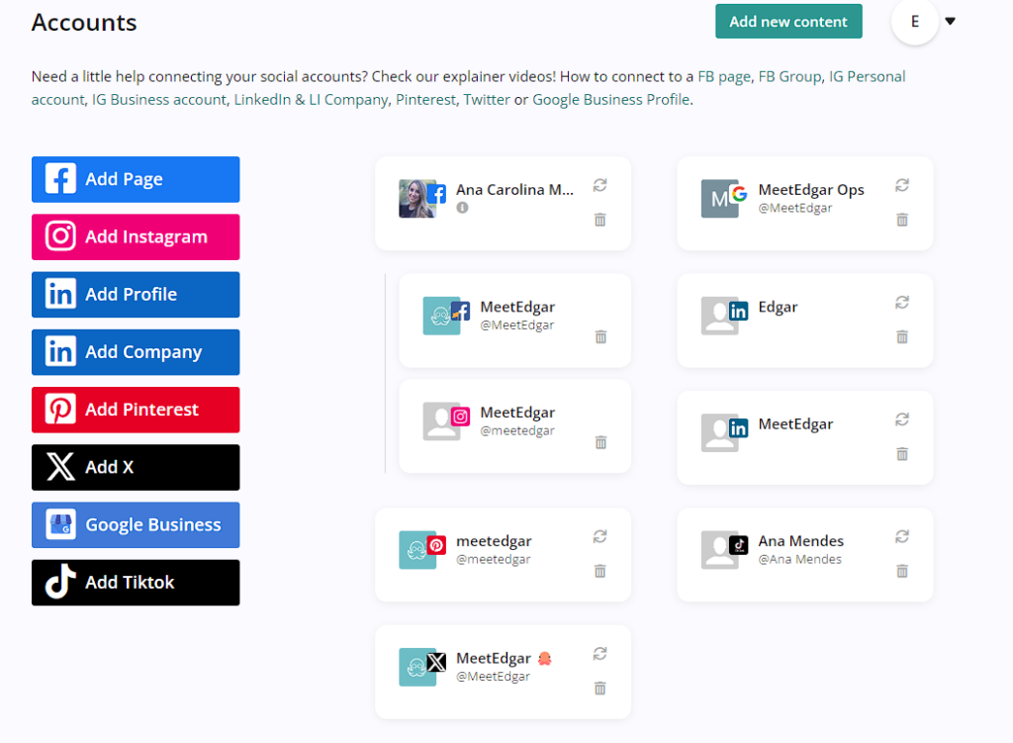This screenshot has height=743, width=1013.
Task: Refresh the Ana Mendes TikTok account
Action: (902, 537)
